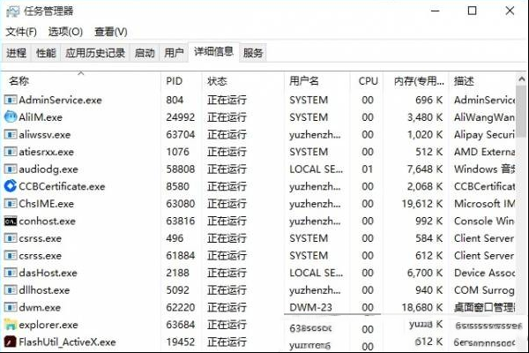Switch to the 服务 tab
Viewport: 529px width, 353px height.
coord(253,53)
